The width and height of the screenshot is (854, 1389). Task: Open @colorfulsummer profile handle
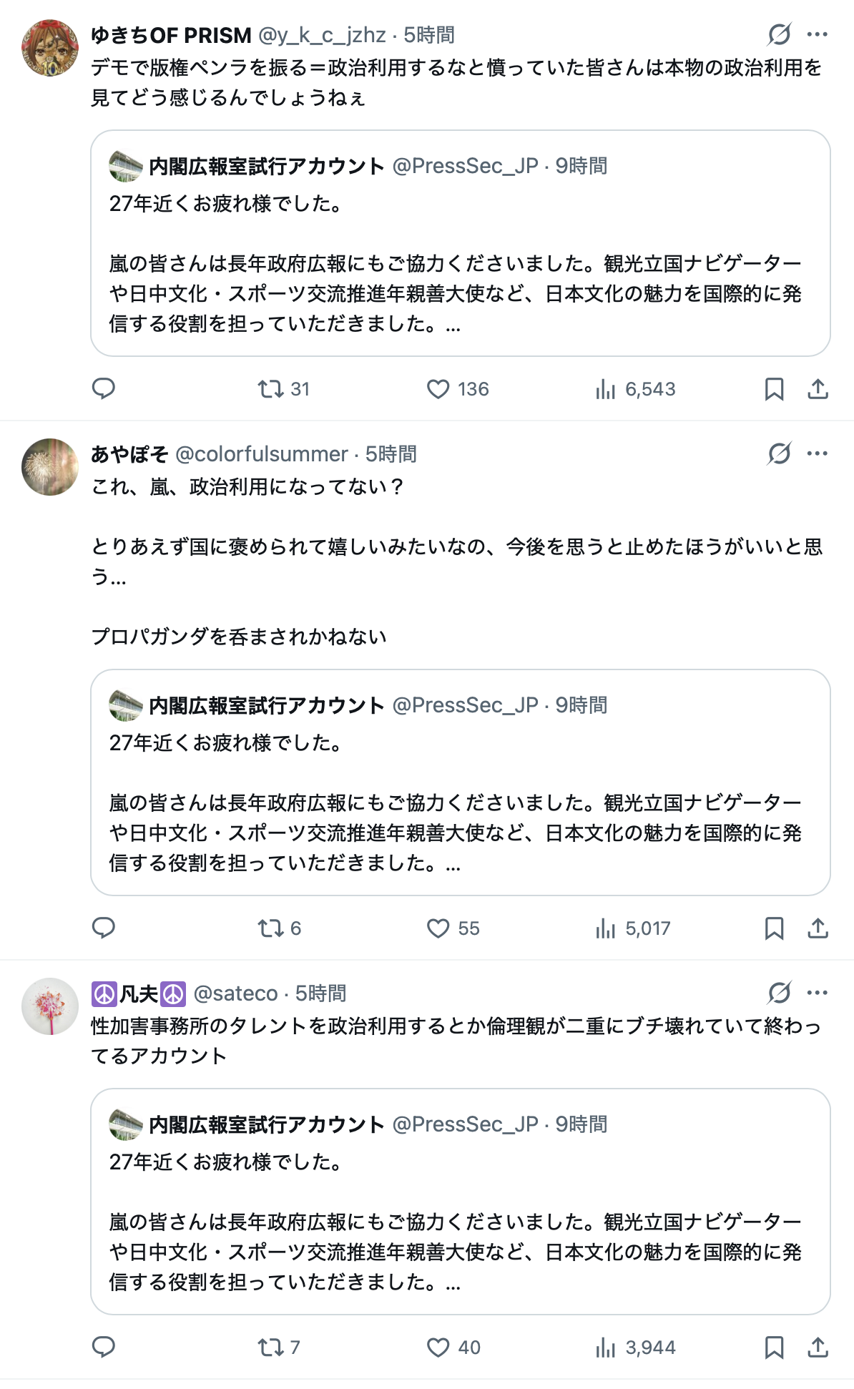[262, 454]
